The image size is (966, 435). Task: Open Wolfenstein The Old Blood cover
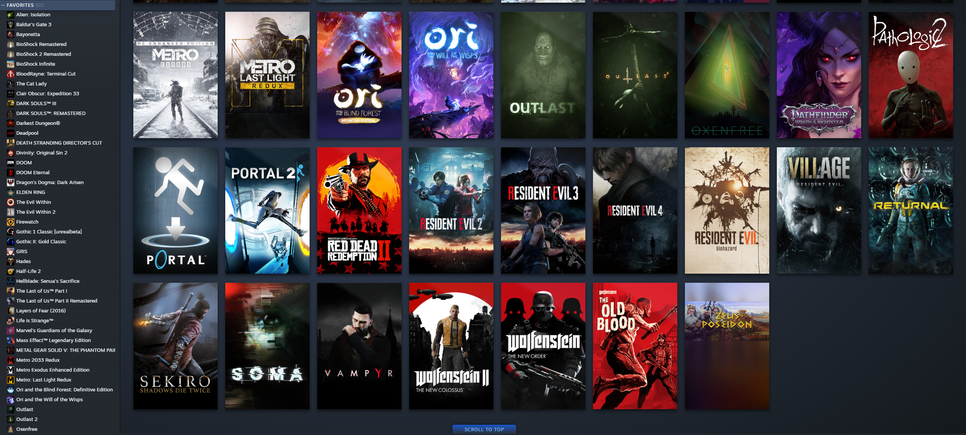635,346
